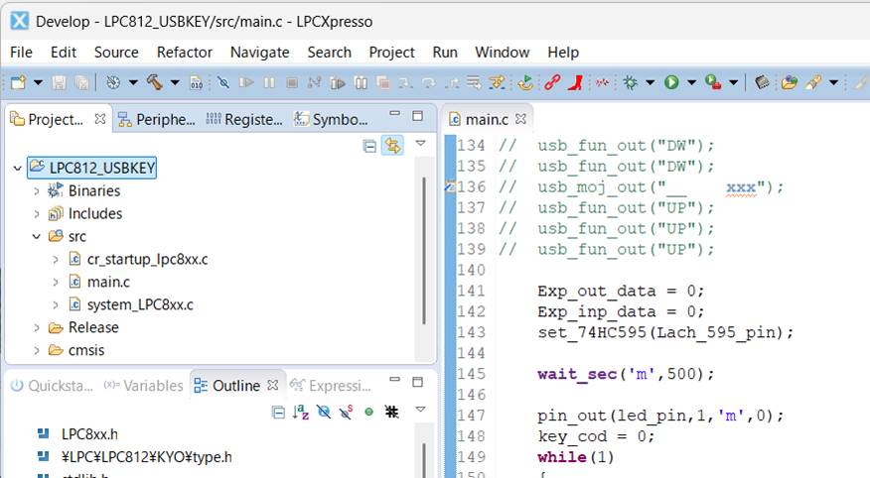Toggle Link with Editor in Project Explorer

pos(393,146)
